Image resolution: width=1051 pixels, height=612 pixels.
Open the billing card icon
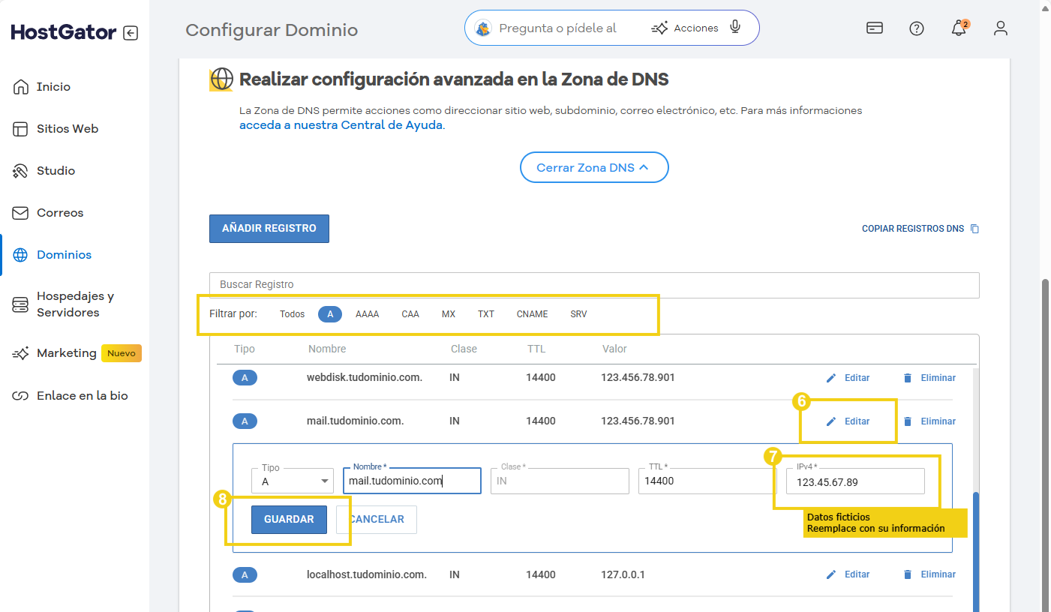[x=874, y=28]
